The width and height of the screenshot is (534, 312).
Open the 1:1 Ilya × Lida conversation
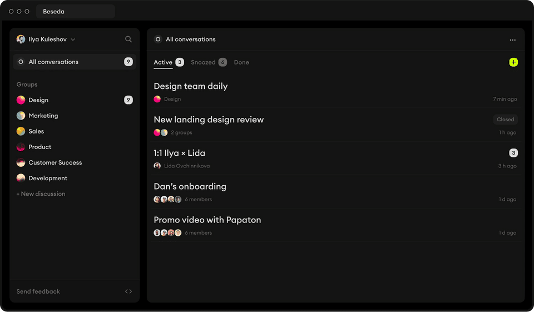(x=335, y=159)
